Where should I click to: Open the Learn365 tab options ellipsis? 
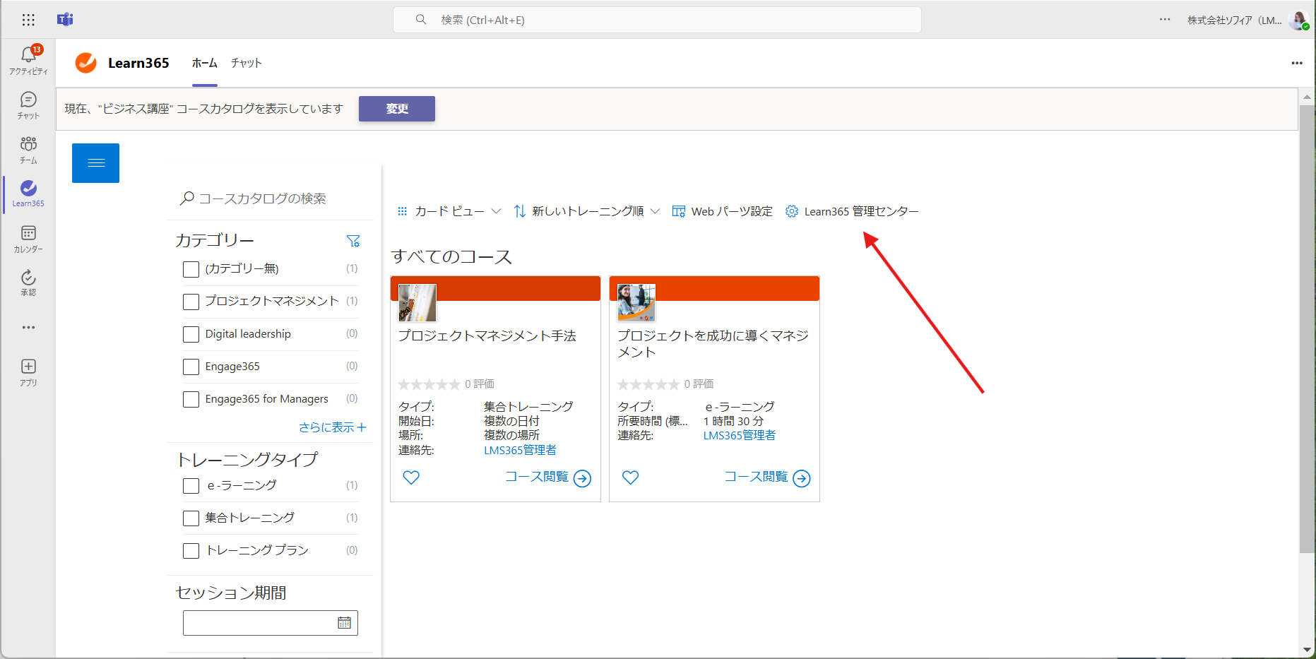(x=1297, y=63)
